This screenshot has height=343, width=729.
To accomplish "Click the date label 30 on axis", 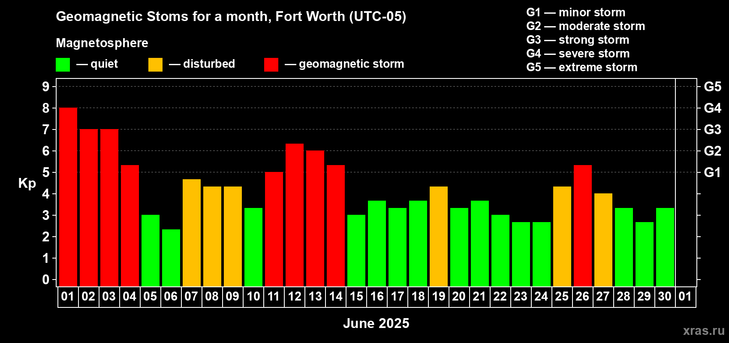I will [x=665, y=297].
